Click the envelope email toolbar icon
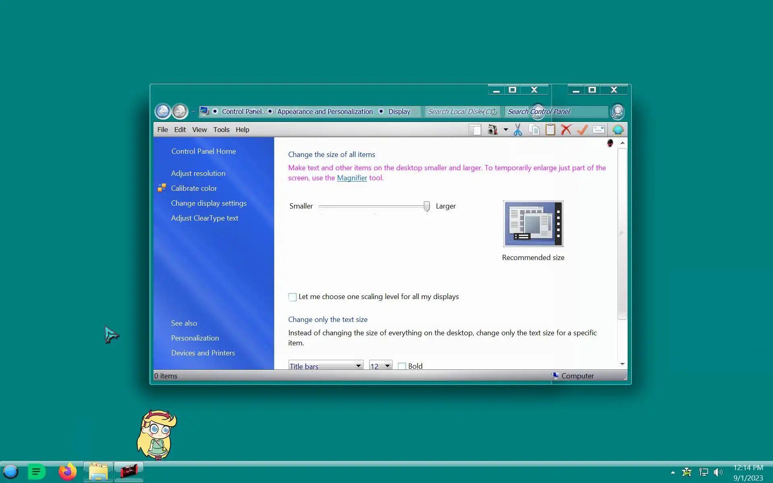 coord(599,130)
